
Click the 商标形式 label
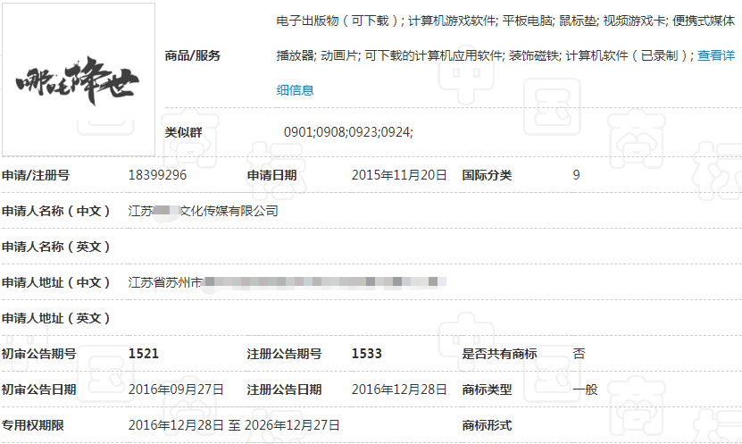tap(487, 425)
